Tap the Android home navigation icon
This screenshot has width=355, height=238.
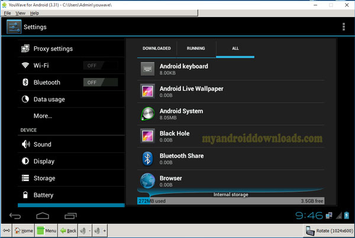tap(43, 216)
